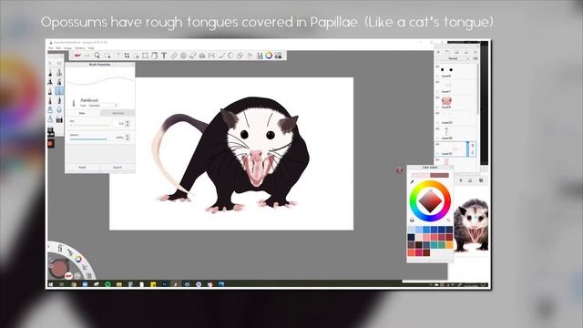The height and width of the screenshot is (328, 583).
Task: Choose the Crop tool in the top toolbar
Action: [127, 56]
